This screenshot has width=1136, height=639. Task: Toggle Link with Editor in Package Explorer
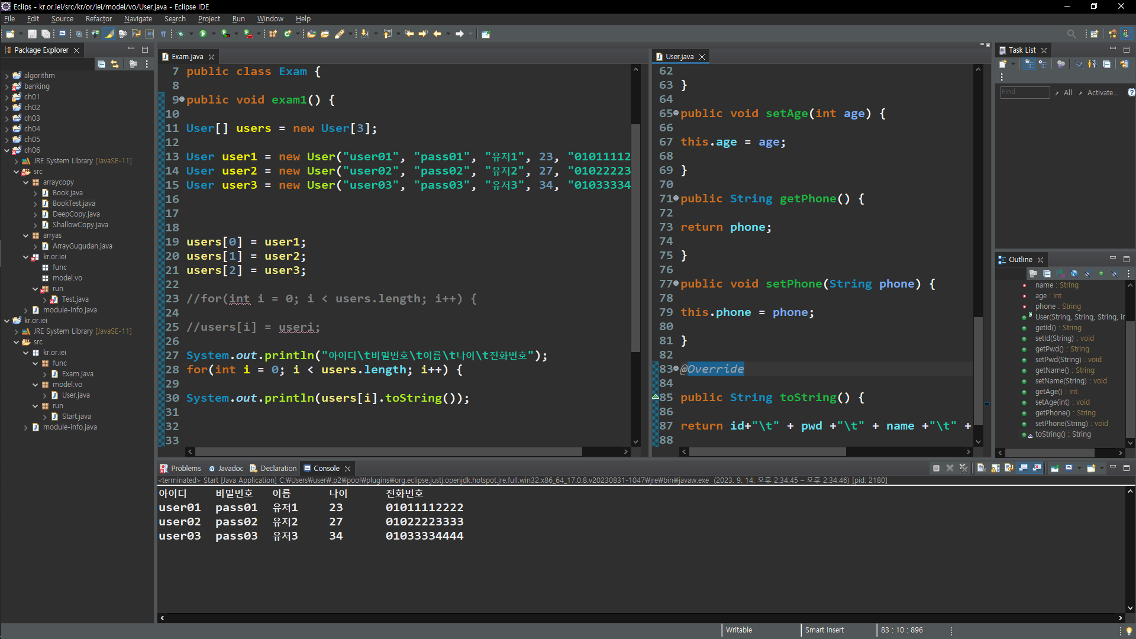tap(115, 64)
